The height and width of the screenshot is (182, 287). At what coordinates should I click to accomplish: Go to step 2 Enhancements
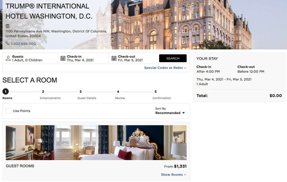point(43,91)
